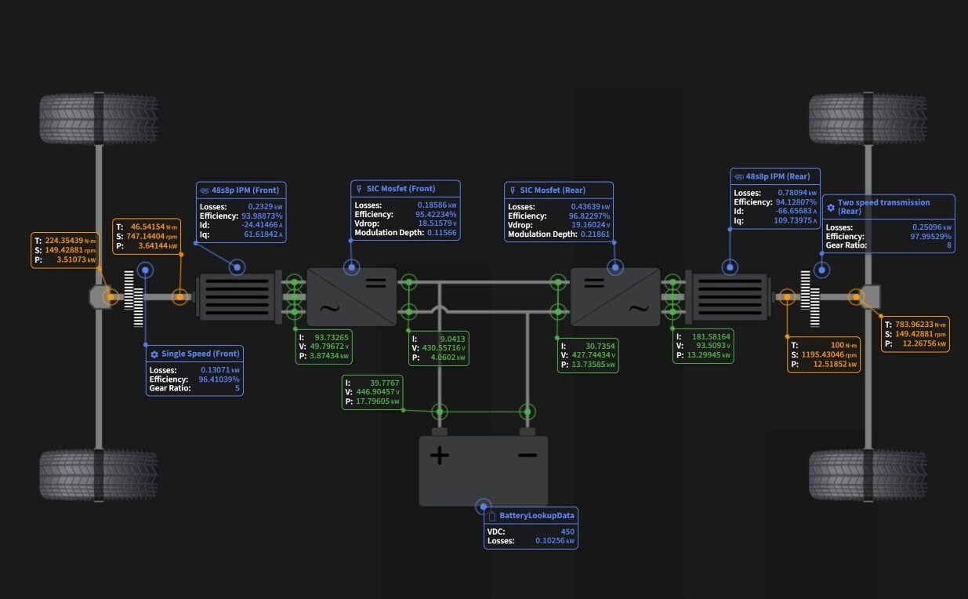Select the front inverter block

click(x=351, y=296)
